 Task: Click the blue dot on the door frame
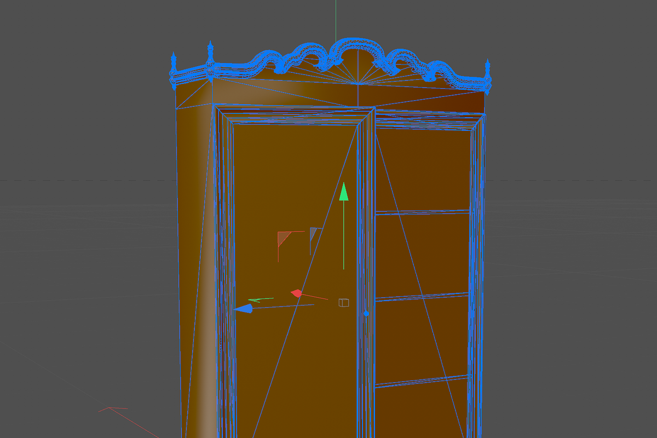click(x=366, y=314)
